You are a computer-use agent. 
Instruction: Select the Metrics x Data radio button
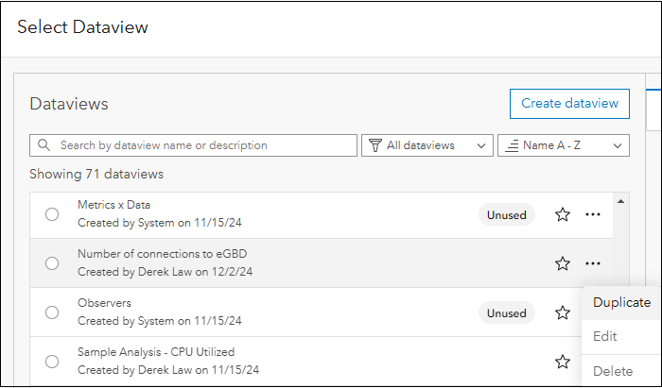[52, 215]
